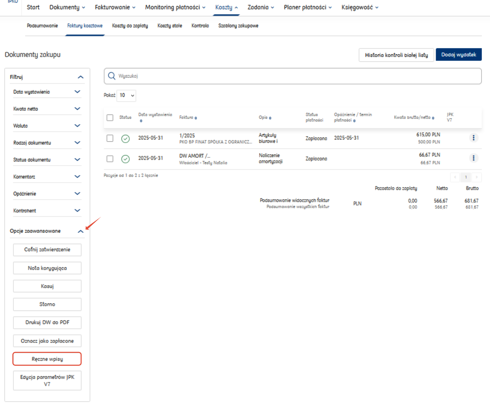490x409 pixels.
Task: Sort by Faktura column sort icon
Action: pos(196,118)
